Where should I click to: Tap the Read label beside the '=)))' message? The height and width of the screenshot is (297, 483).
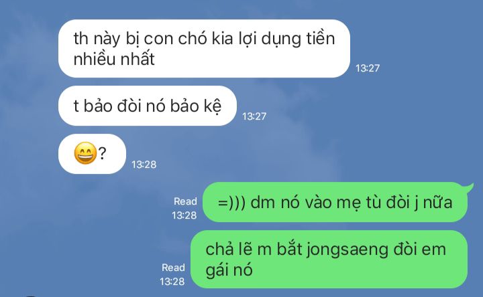click(185, 201)
